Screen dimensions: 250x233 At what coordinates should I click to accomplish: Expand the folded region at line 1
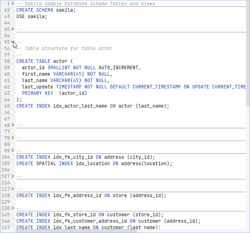coord(13,4)
